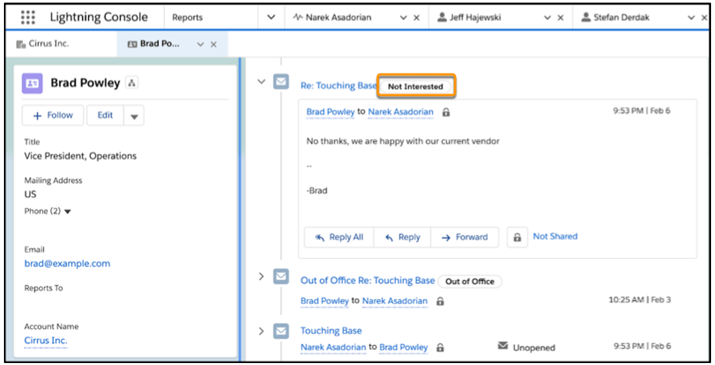
Task: Click lock icon beside Not Shared link
Action: click(517, 237)
